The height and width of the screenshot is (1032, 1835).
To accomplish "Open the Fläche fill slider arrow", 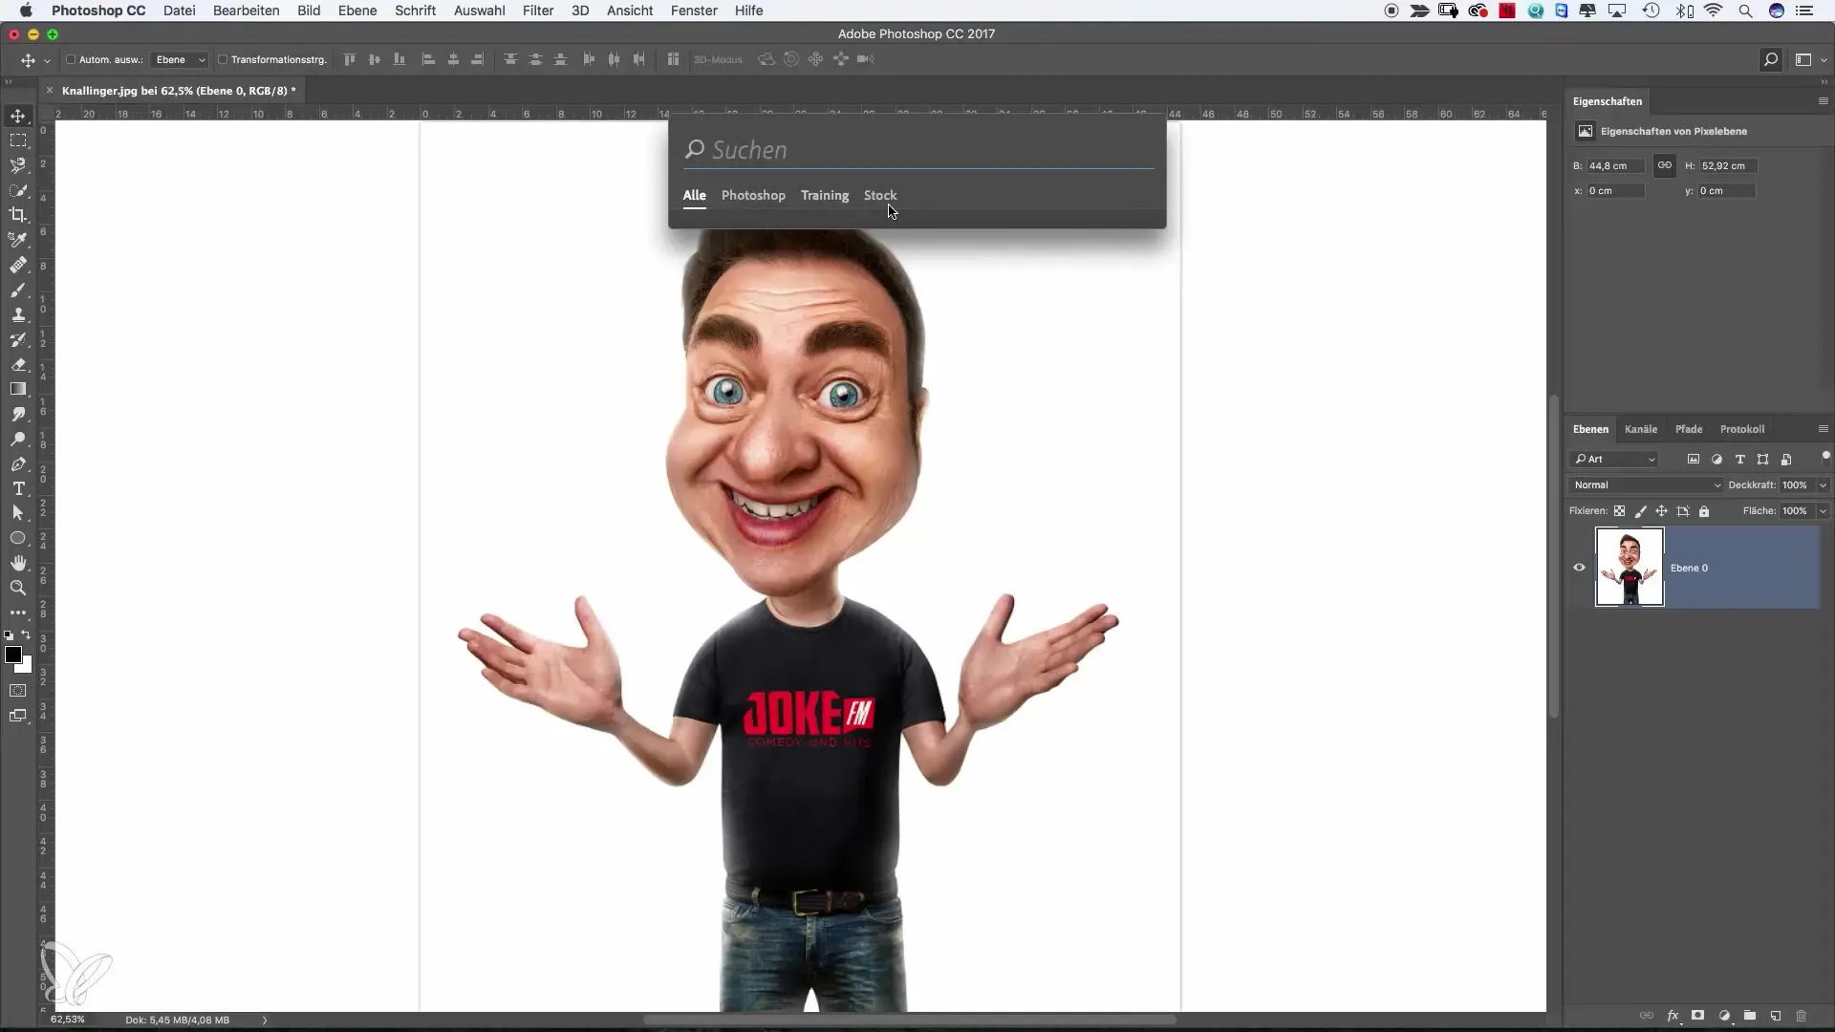I will tap(1823, 511).
